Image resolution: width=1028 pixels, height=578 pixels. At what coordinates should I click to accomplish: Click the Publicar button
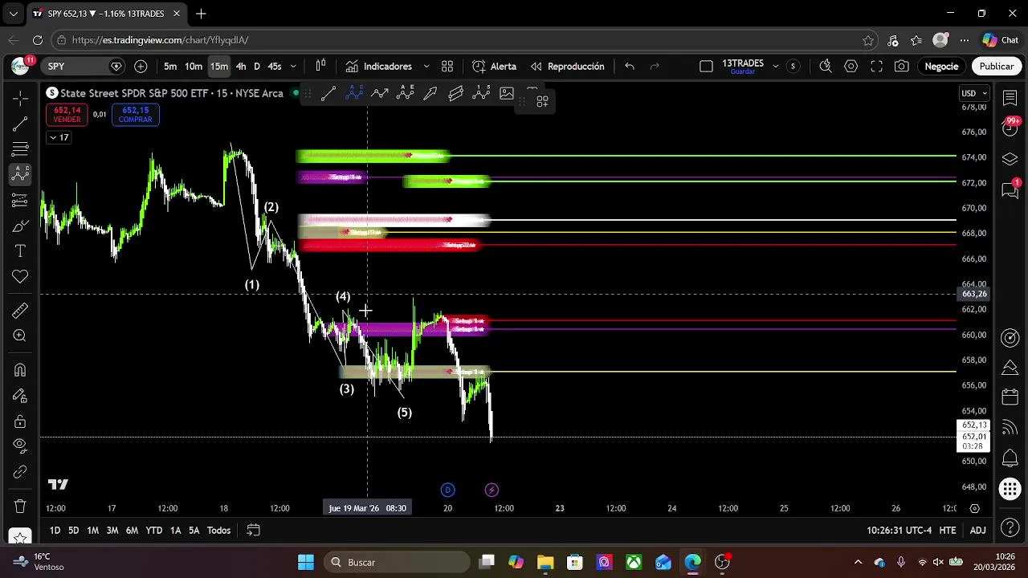pyautogui.click(x=996, y=67)
